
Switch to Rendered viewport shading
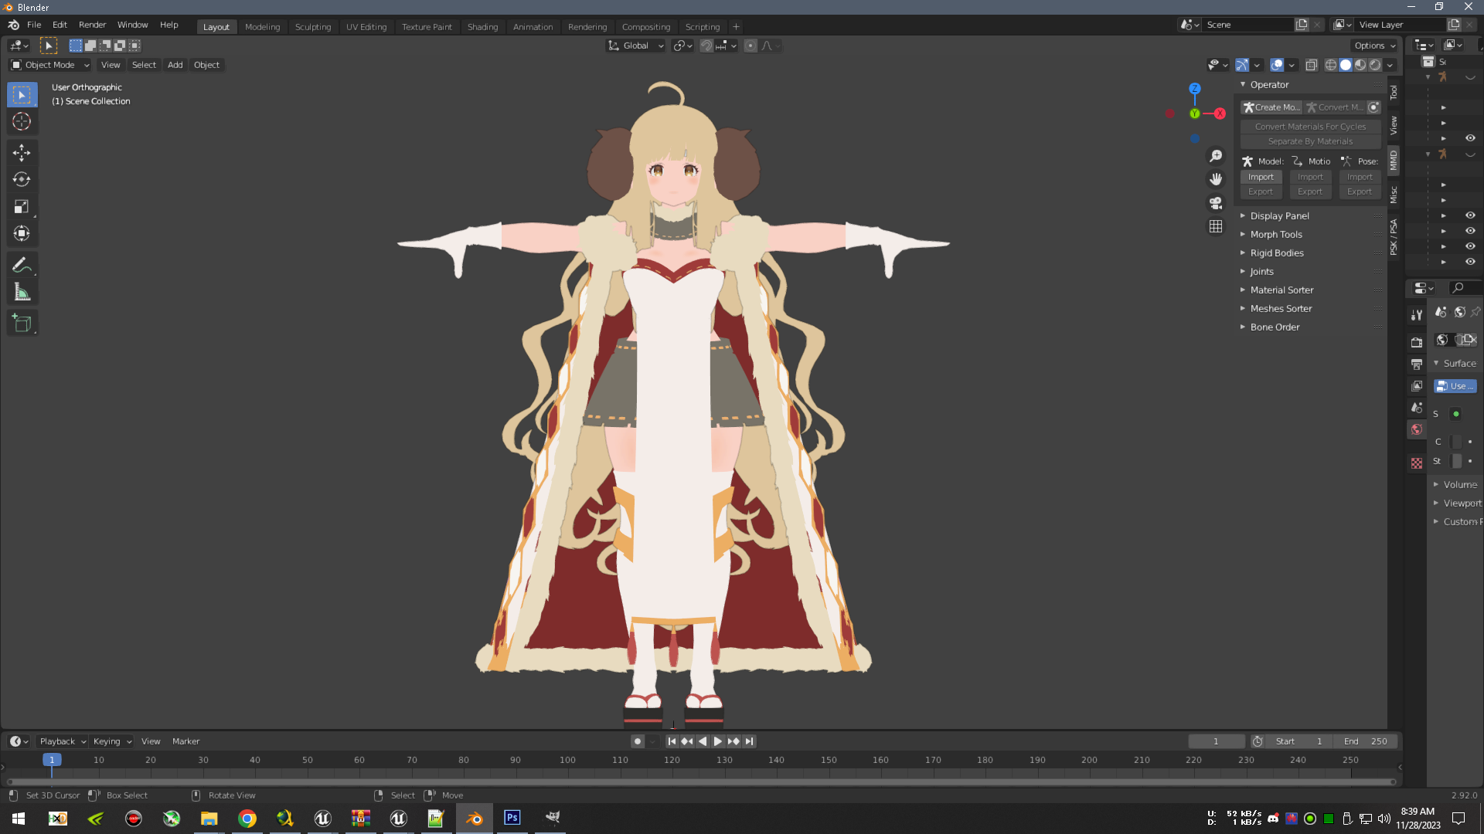pyautogui.click(x=1375, y=65)
